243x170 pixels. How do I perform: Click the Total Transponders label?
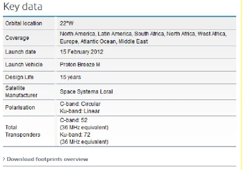point(23,131)
